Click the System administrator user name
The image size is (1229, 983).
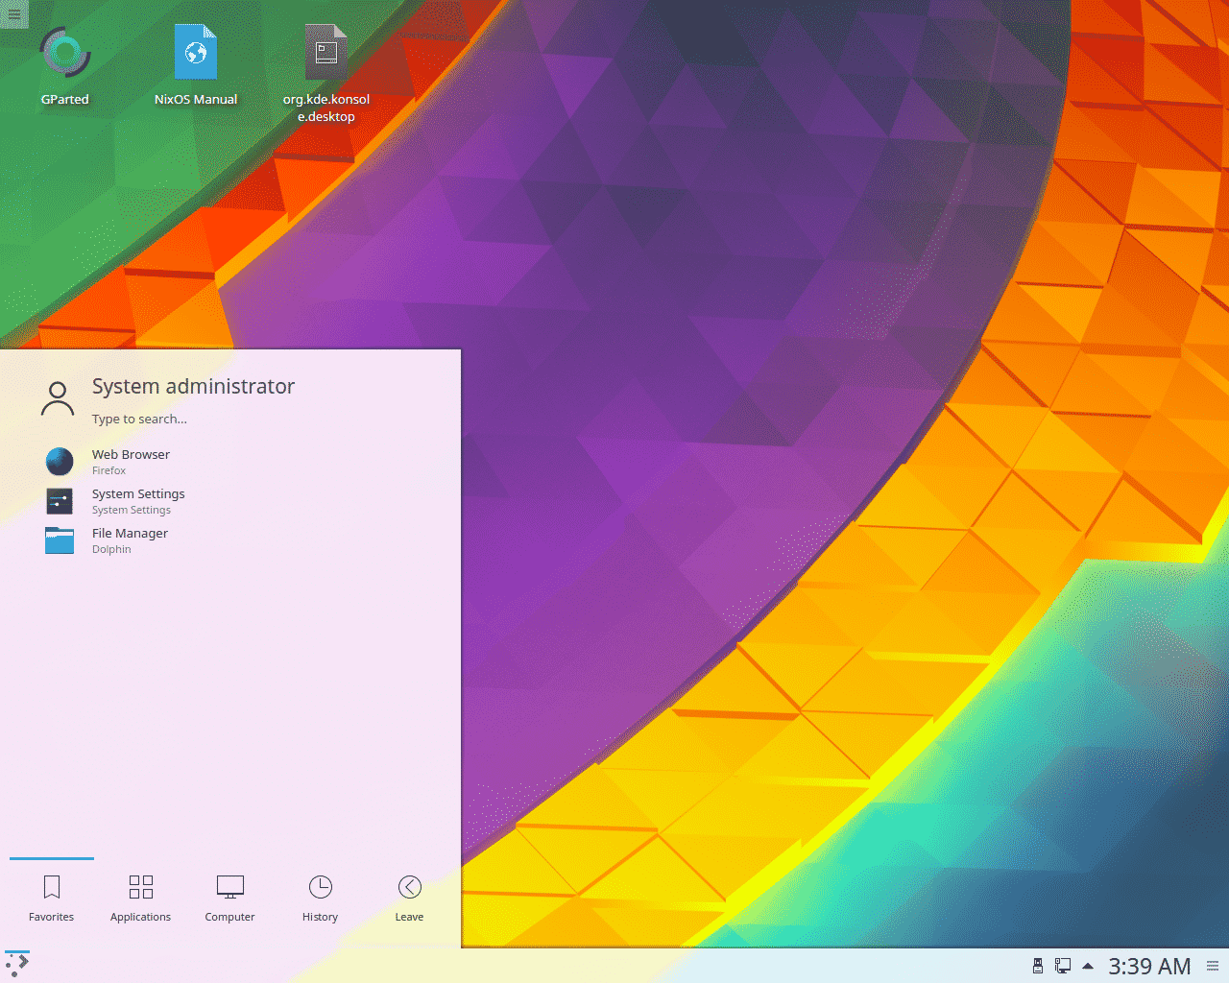pyautogui.click(x=193, y=386)
